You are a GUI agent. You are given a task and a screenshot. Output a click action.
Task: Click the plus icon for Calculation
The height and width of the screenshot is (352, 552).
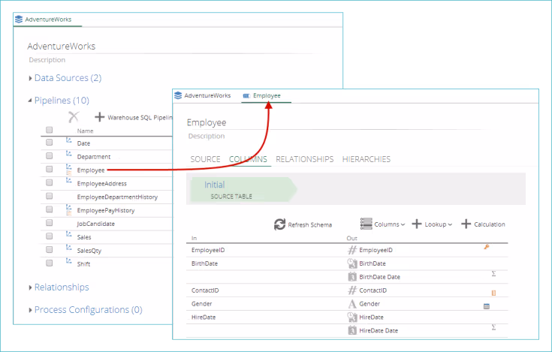[466, 224]
